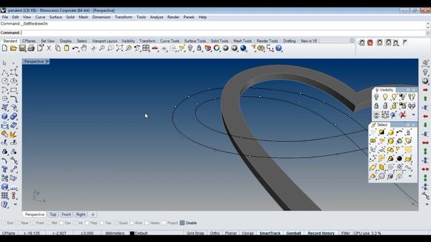The width and height of the screenshot is (431, 242).
Task: Click the Box solid tool in the left sidebar
Action: coord(5,116)
